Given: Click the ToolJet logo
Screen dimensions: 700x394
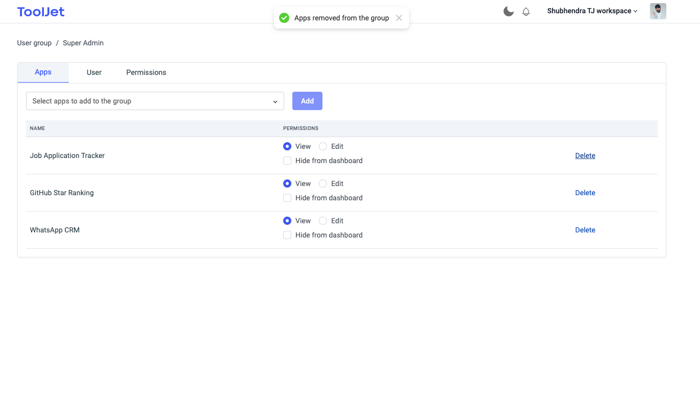Looking at the screenshot, I should [x=40, y=11].
